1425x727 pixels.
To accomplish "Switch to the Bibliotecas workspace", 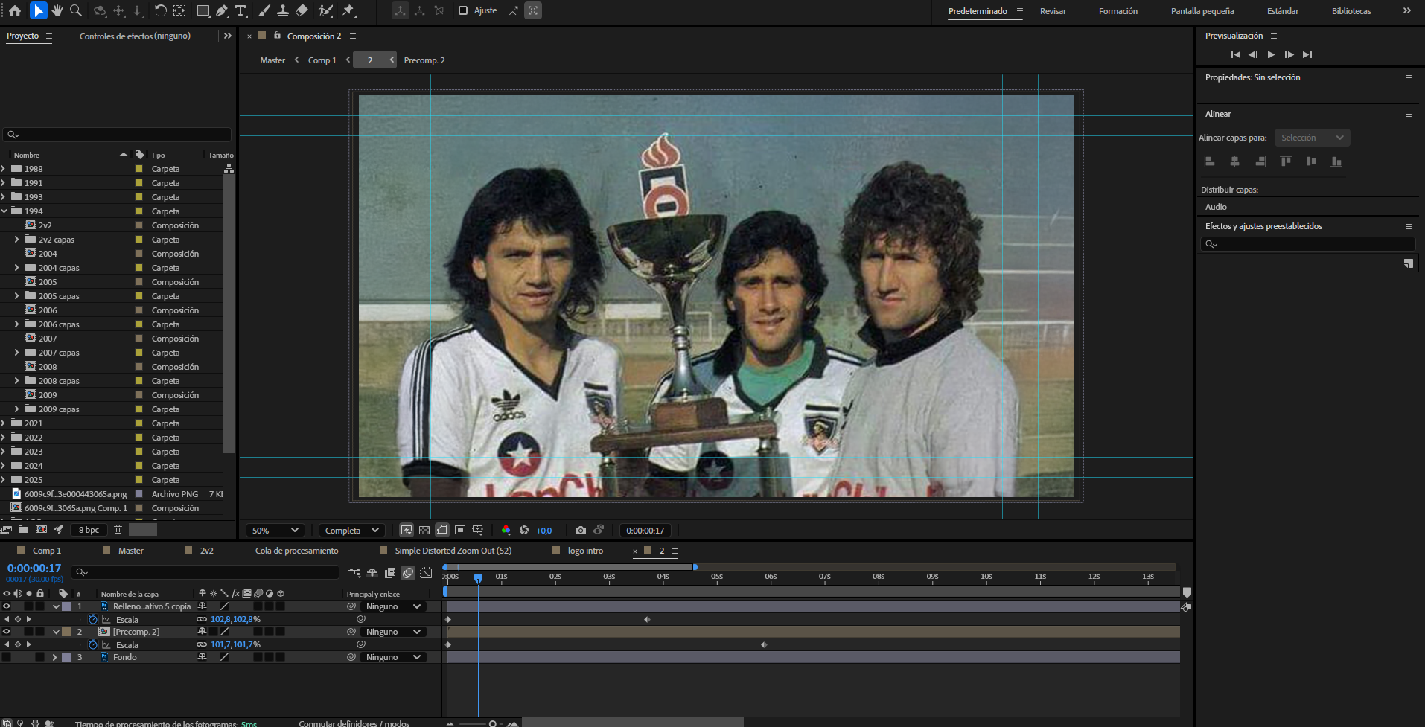I will (1351, 11).
